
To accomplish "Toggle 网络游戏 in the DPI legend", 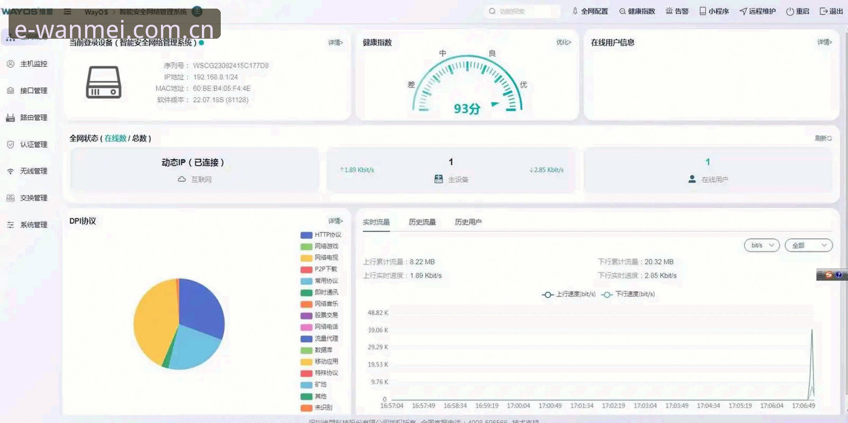I will (x=319, y=246).
